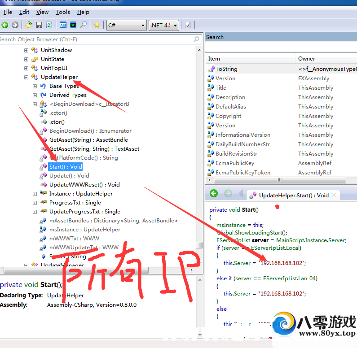This screenshot has height=348, width=357.
Task: Close the UpdateHelper.Start() tab
Action: [334, 195]
